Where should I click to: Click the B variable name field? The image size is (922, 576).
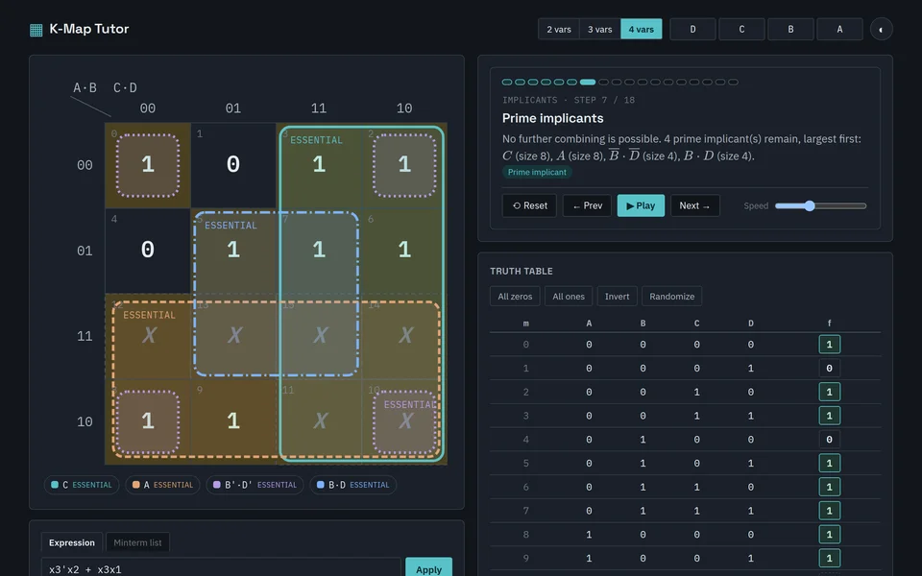pyautogui.click(x=790, y=29)
